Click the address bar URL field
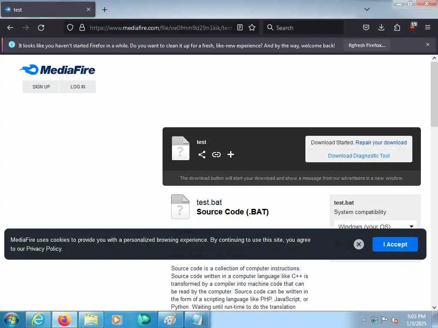438x328 pixels. click(161, 28)
